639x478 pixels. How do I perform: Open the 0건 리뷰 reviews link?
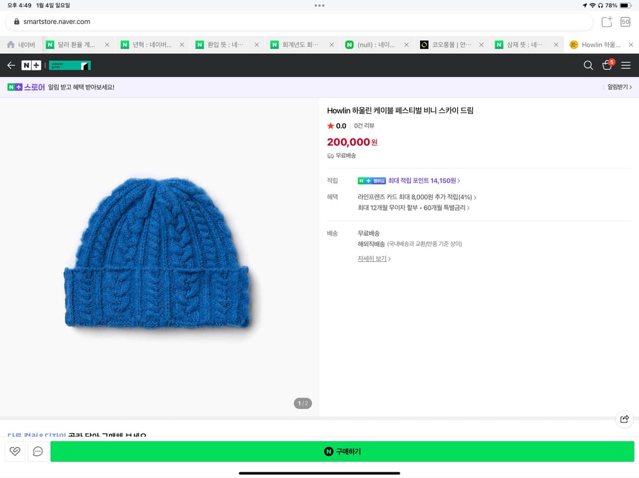click(362, 125)
